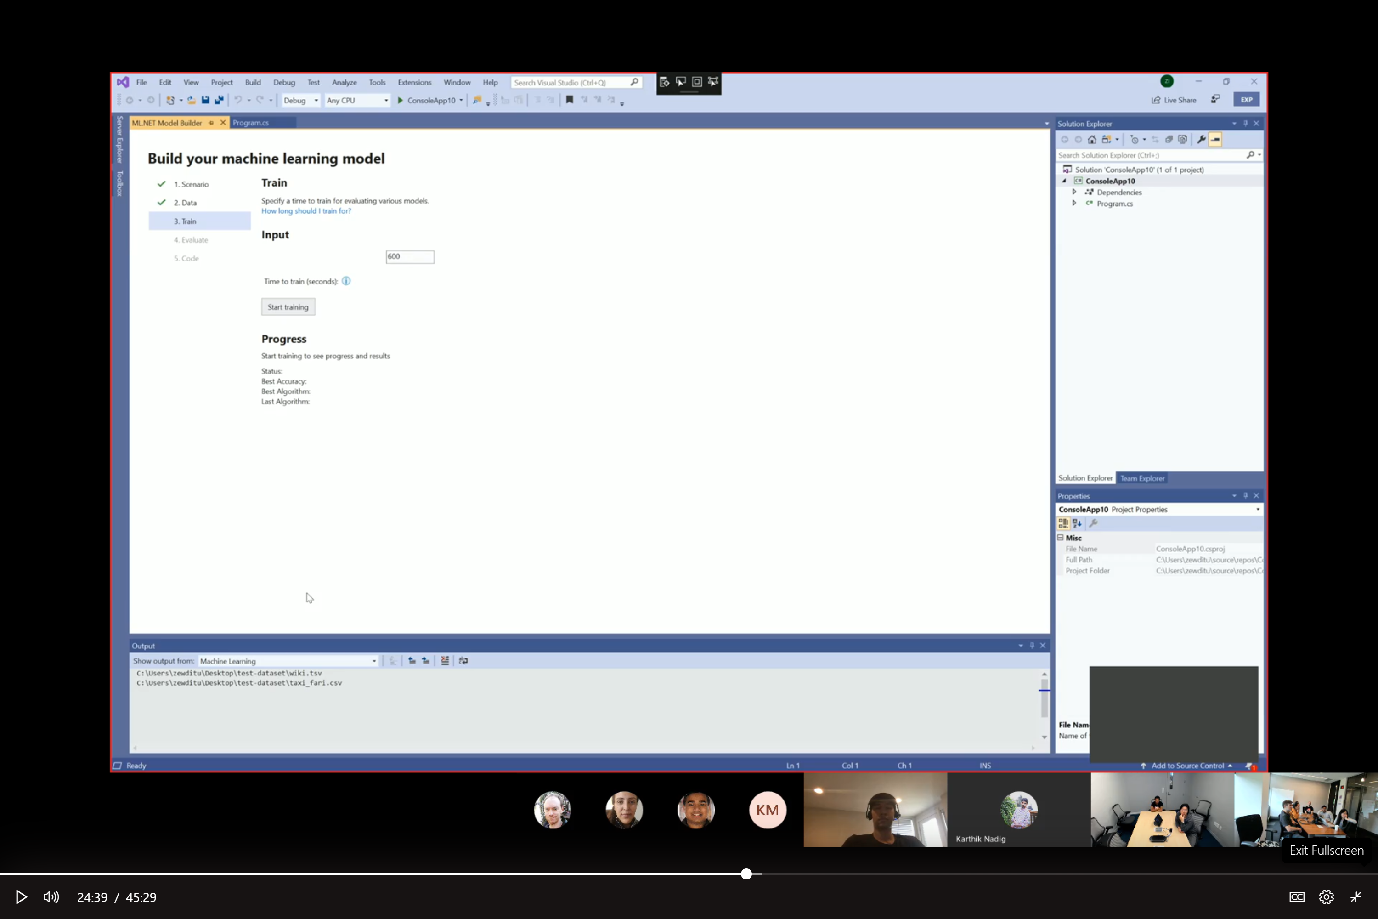
Task: Toggle auto-hide pin on Output panel
Action: (1032, 645)
